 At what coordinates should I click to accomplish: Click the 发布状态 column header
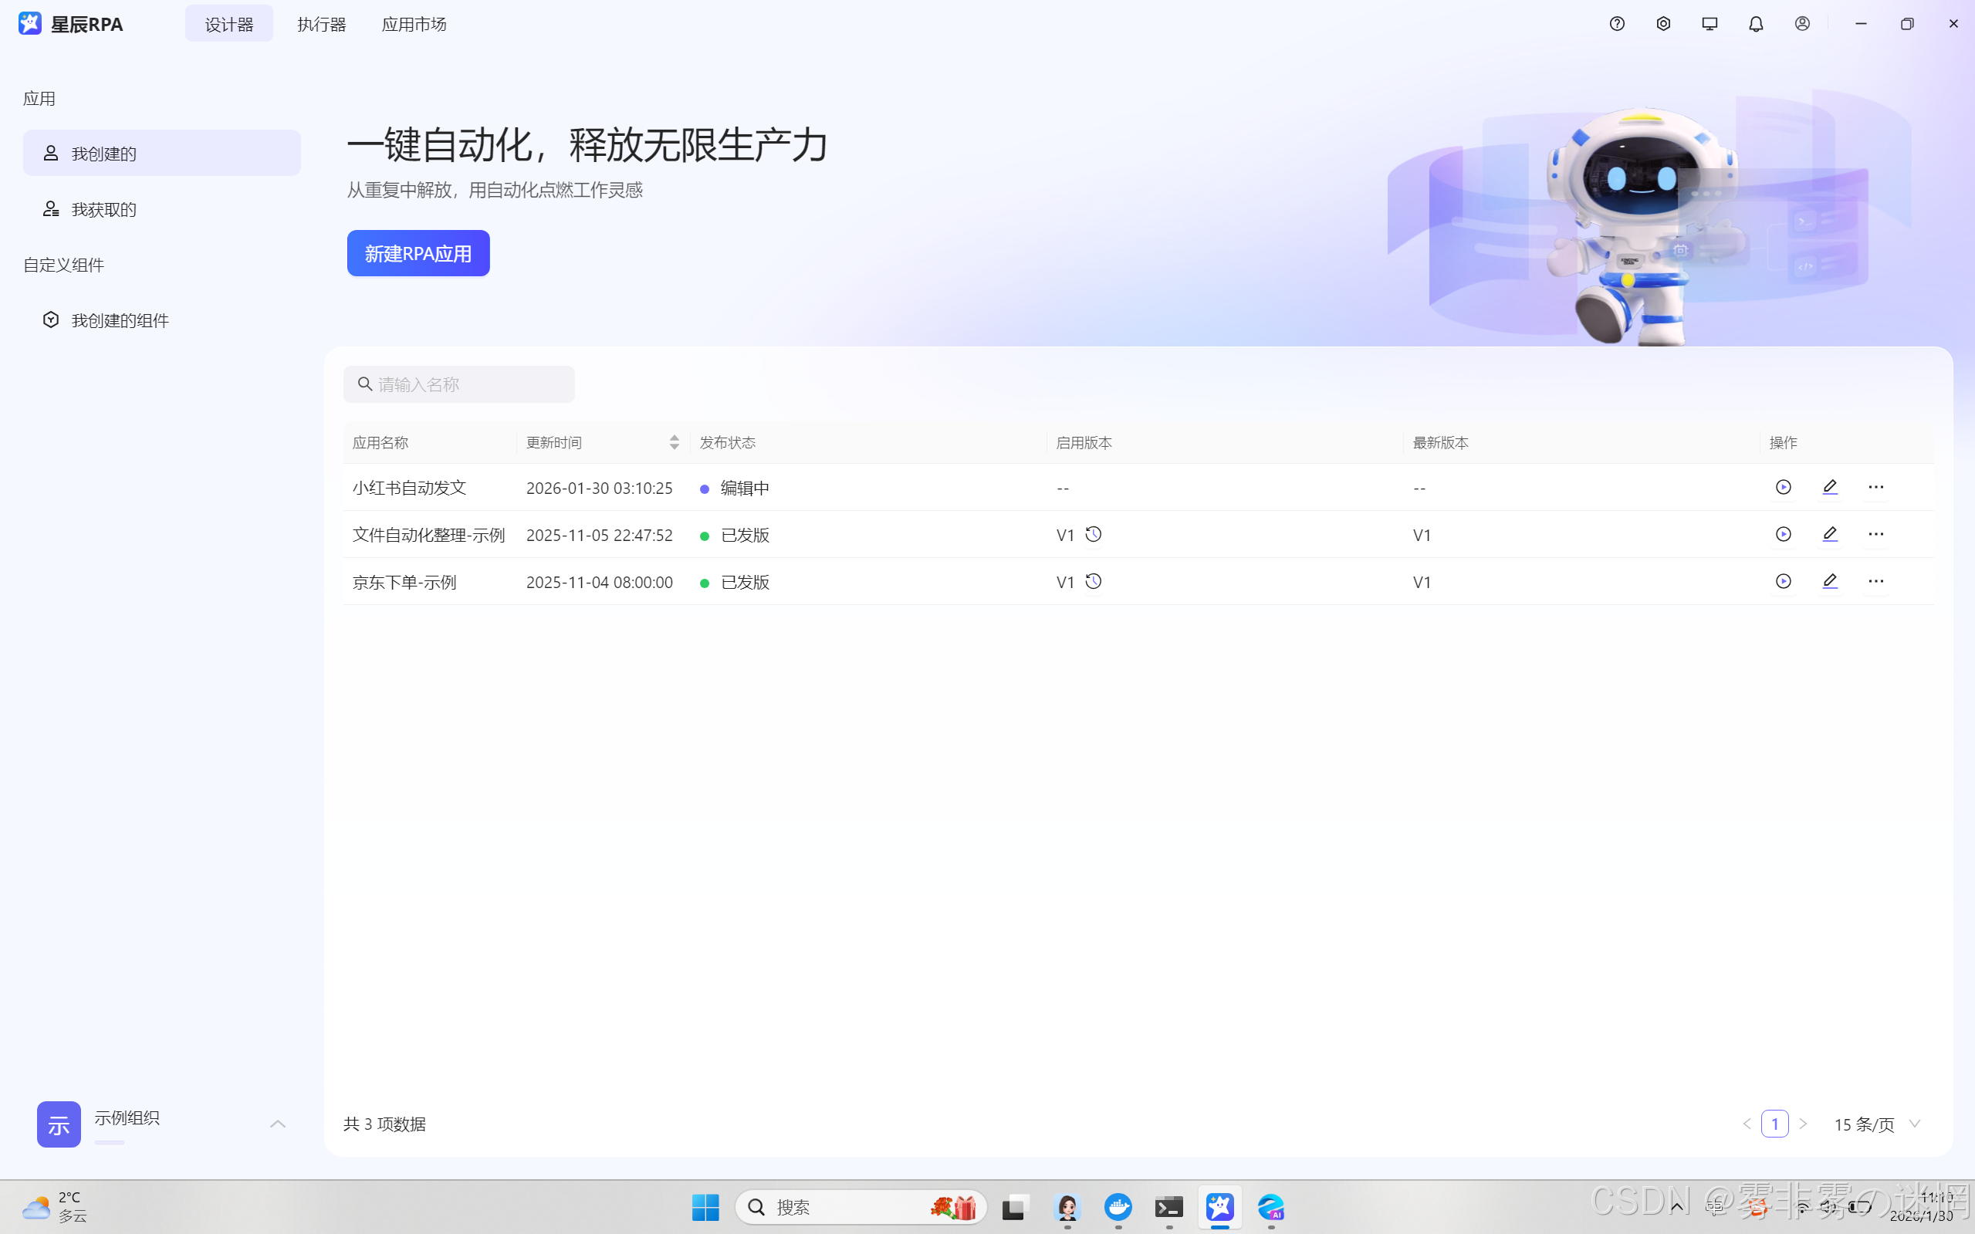coord(728,442)
